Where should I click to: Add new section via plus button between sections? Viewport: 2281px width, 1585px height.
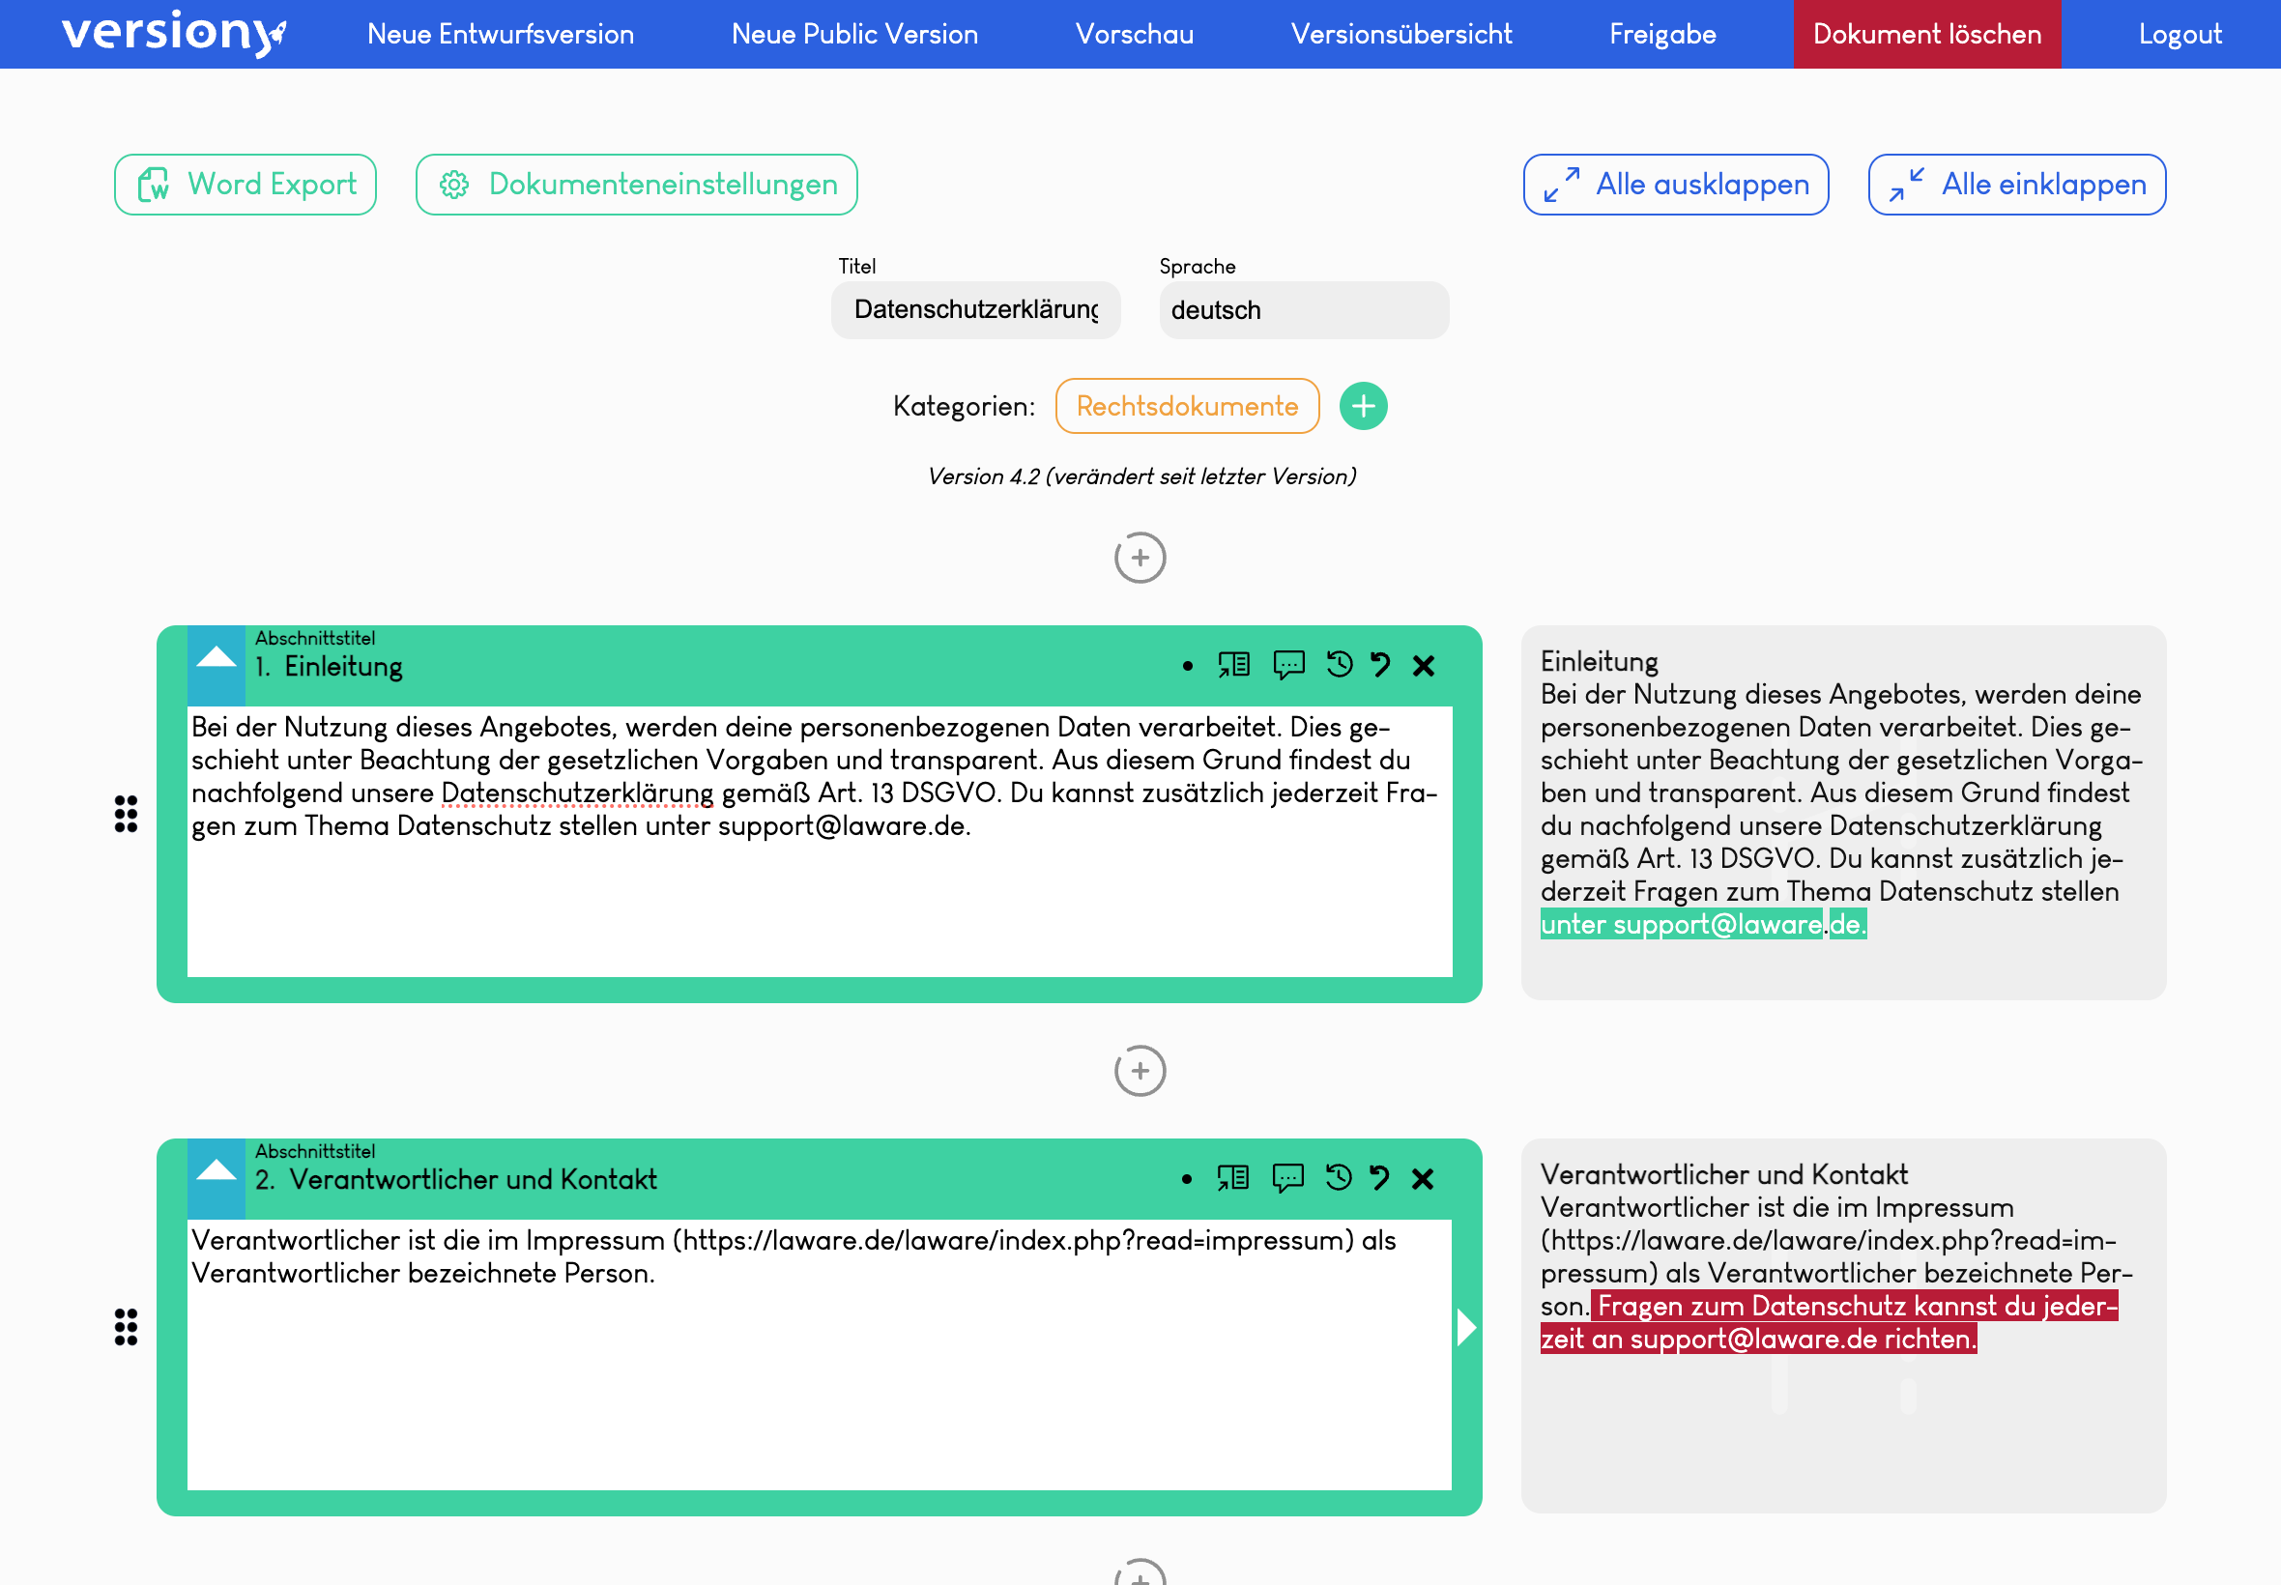click(x=1140, y=1069)
